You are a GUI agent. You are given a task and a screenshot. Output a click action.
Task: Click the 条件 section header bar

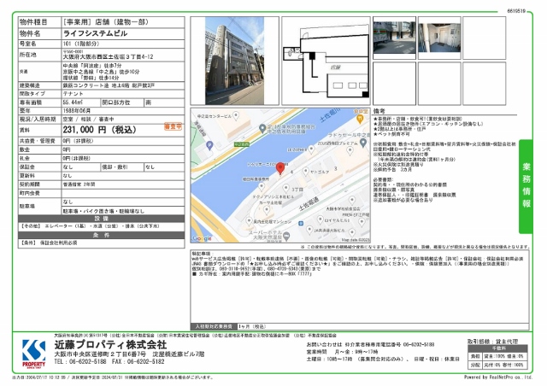tap(101, 235)
